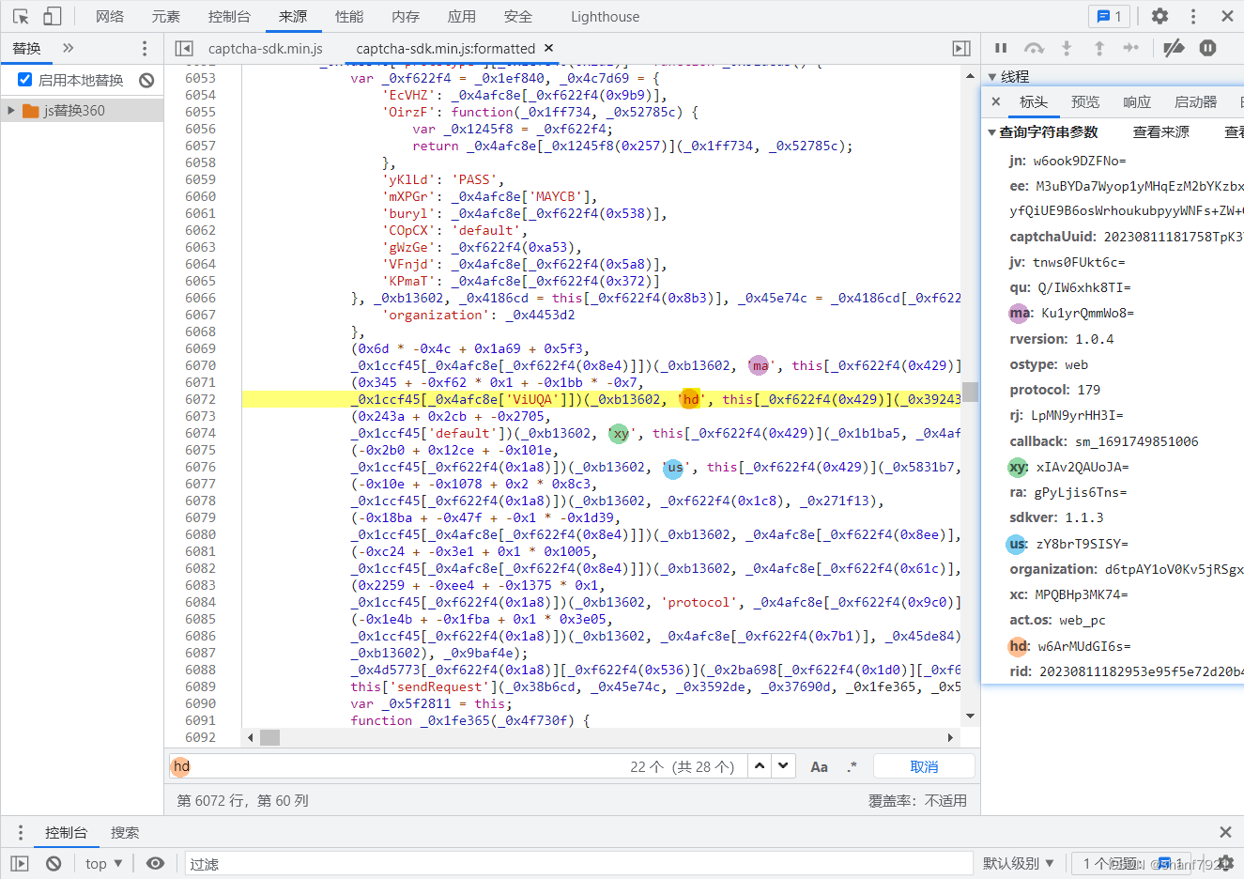The image size is (1244, 879).
Task: Select the protocol: 179 parameter row
Action: point(1055,390)
